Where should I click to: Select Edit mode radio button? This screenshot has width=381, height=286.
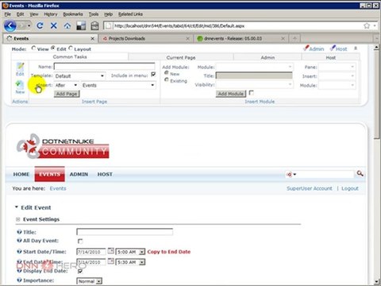pyautogui.click(x=53, y=48)
